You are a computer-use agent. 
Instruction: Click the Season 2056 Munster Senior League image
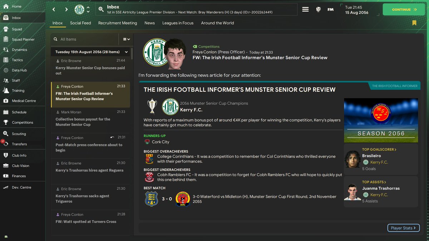coord(381,120)
